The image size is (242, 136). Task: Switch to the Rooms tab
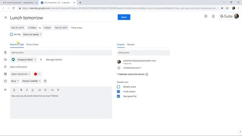(x=131, y=45)
